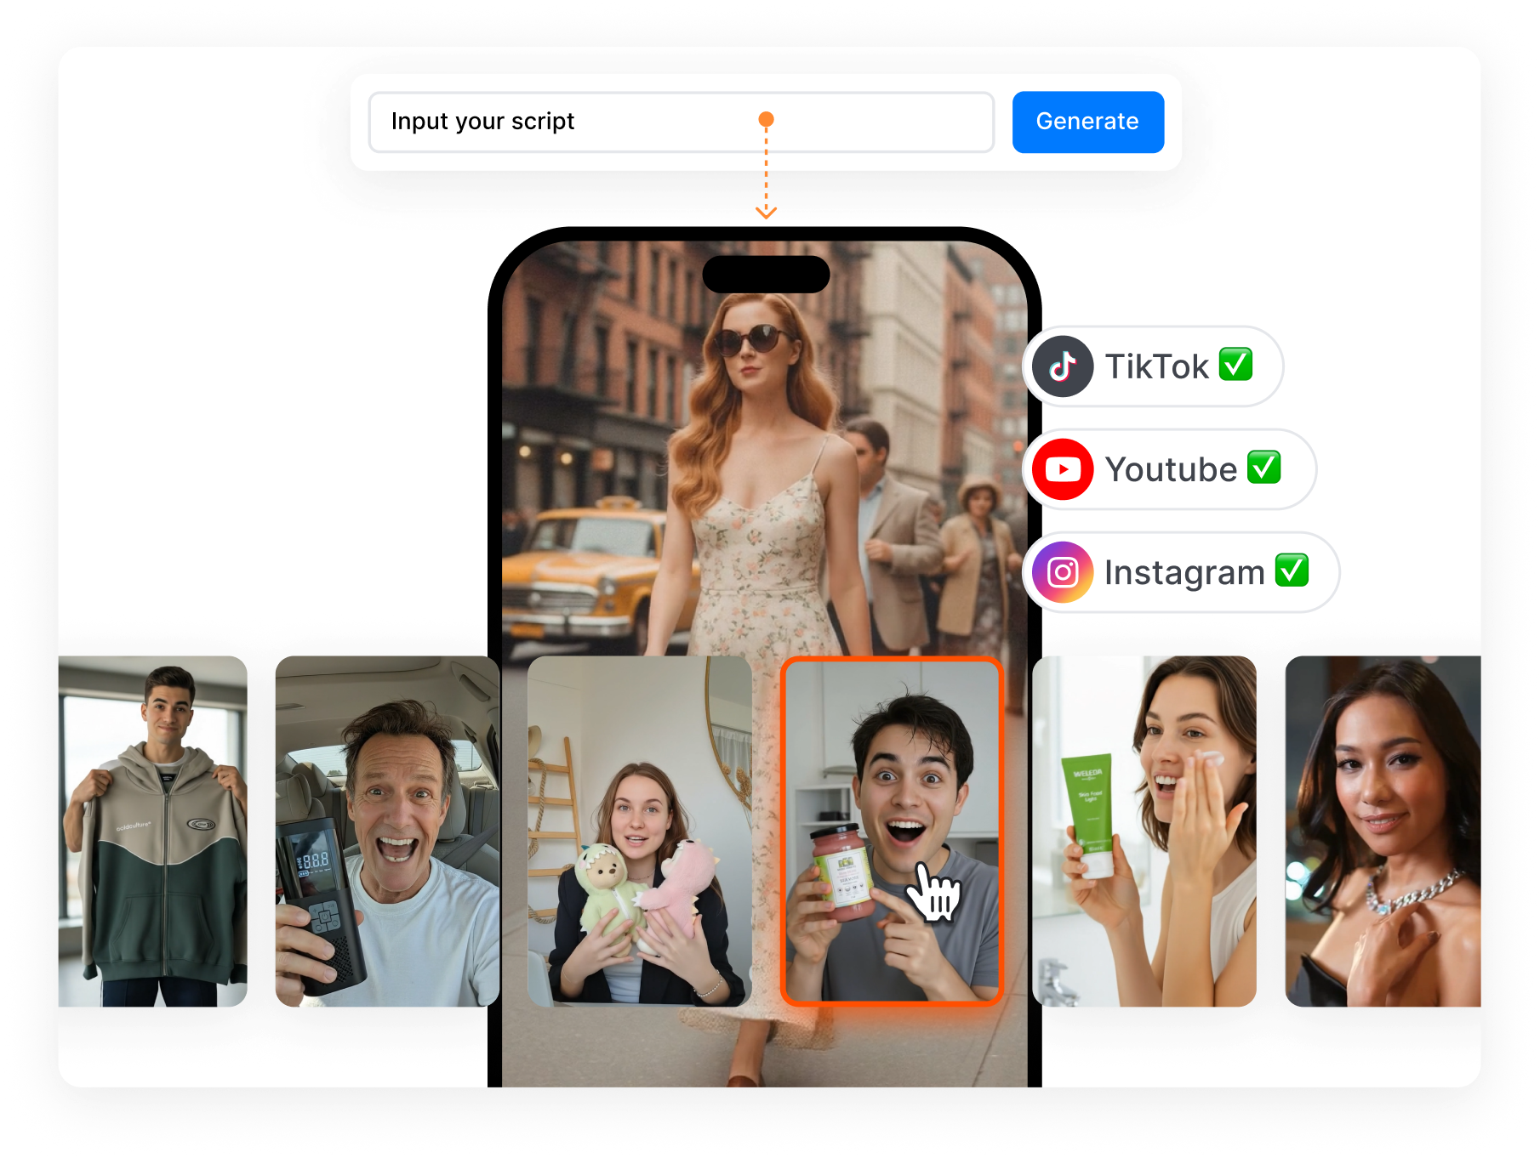Click the orange dashed down arrow
The image size is (1540, 1158).
766,208
